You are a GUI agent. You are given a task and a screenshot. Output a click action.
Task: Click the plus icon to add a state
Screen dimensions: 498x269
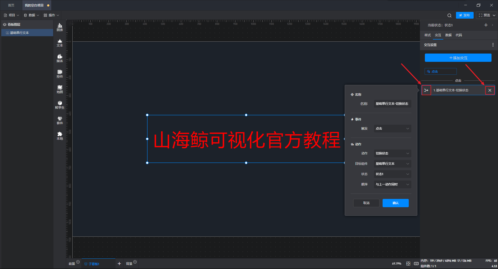486,25
